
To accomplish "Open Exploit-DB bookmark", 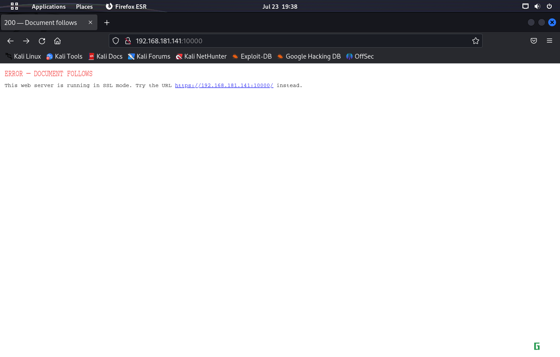I will (x=252, y=56).
